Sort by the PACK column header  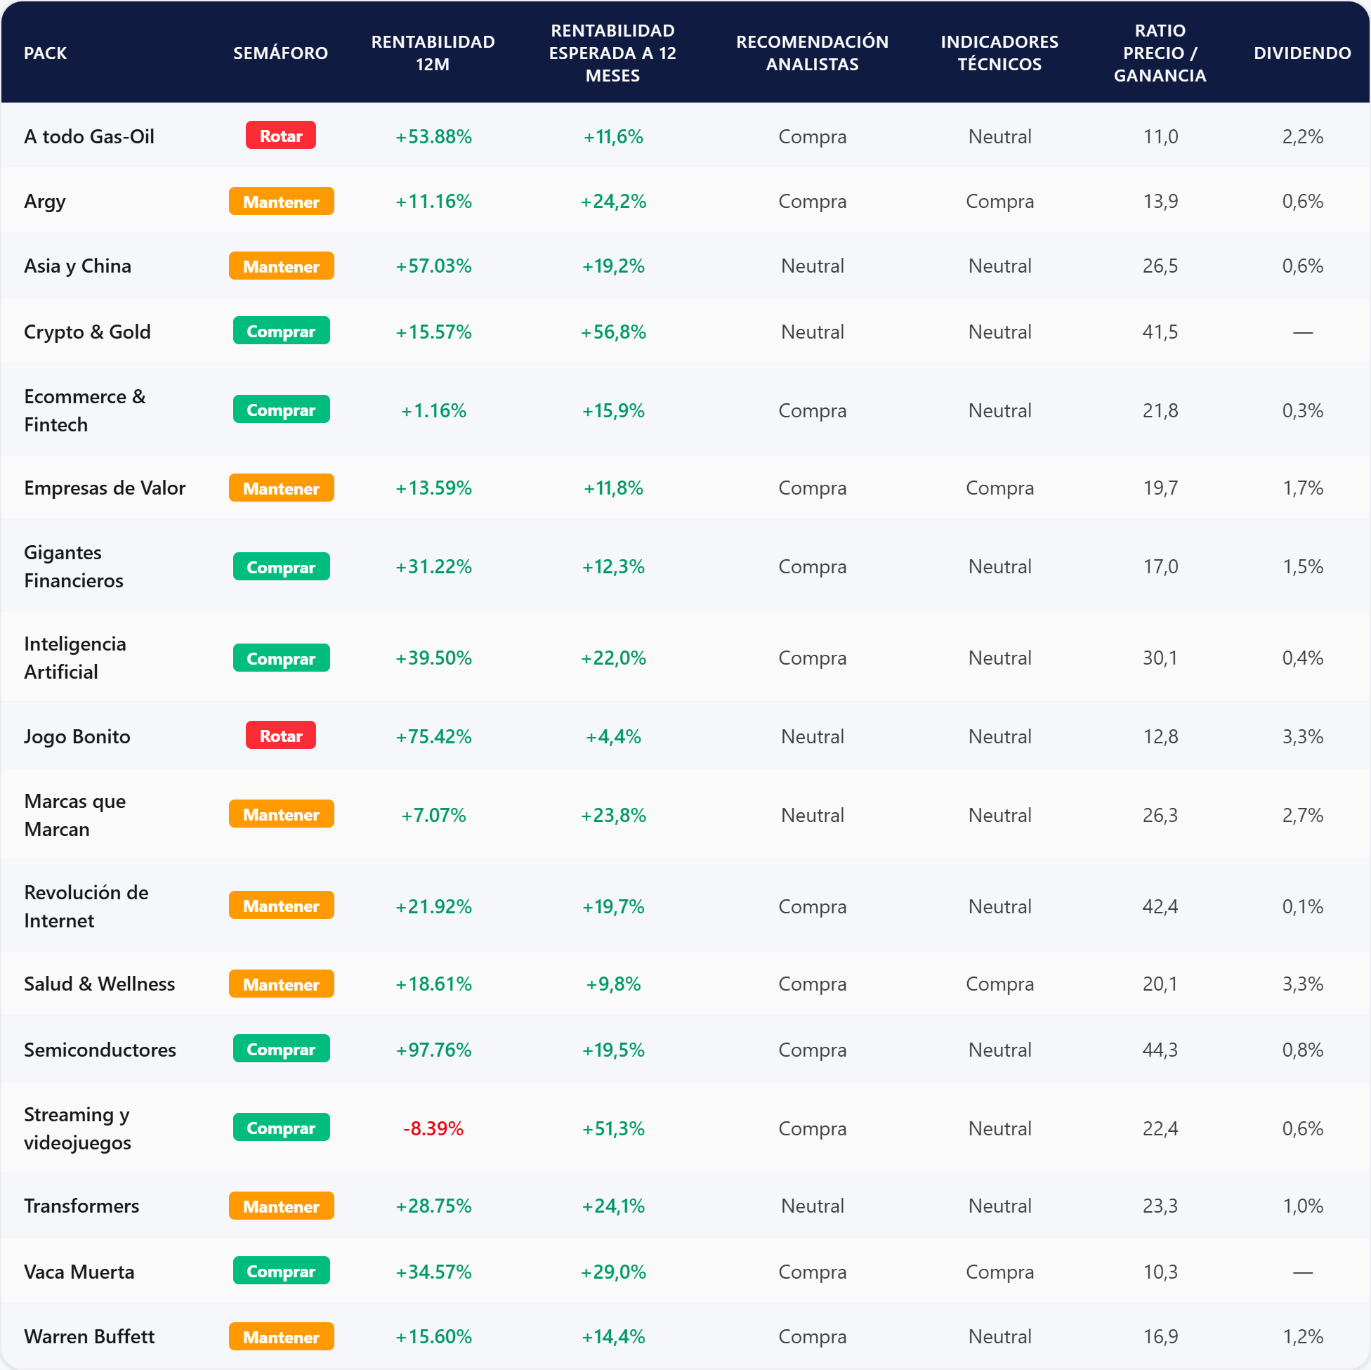[x=46, y=53]
